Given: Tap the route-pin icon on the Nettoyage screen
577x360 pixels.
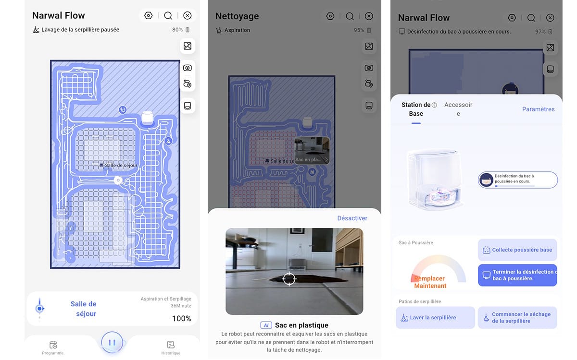Looking at the screenshot, I should 369,84.
